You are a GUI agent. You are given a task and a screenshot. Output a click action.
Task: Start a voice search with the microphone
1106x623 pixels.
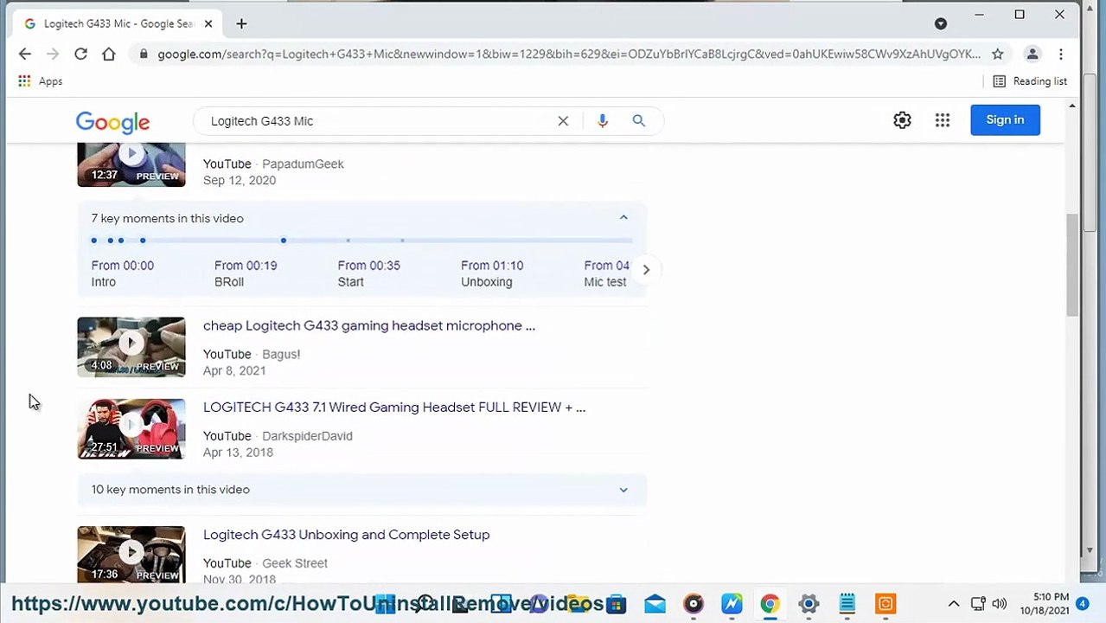(x=603, y=121)
